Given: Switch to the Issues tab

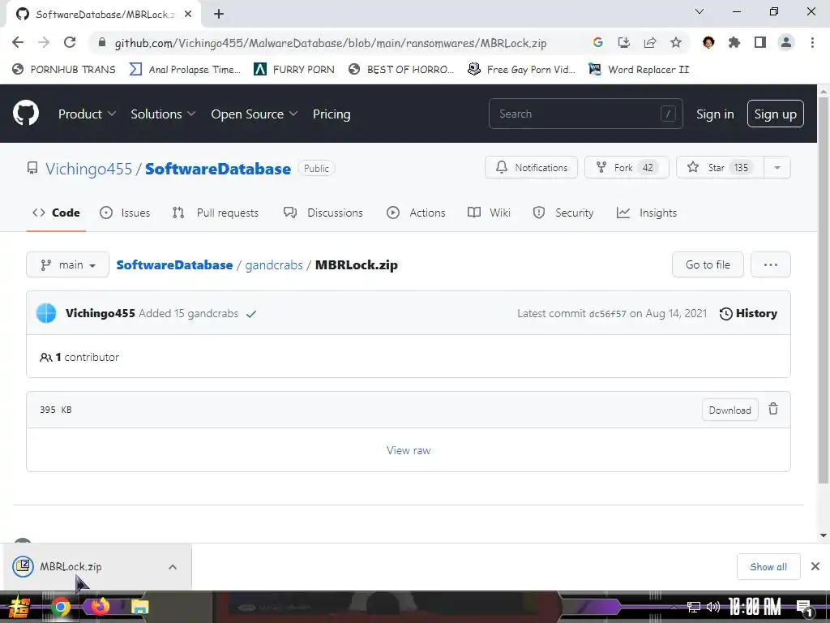Looking at the screenshot, I should coord(125,213).
